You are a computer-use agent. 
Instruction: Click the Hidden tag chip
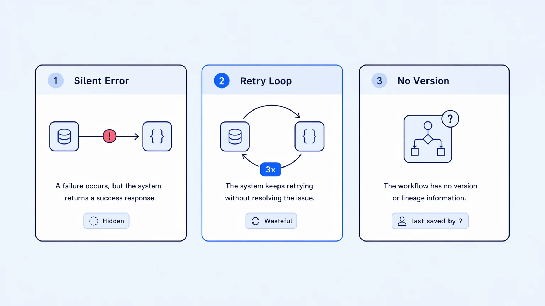click(106, 221)
